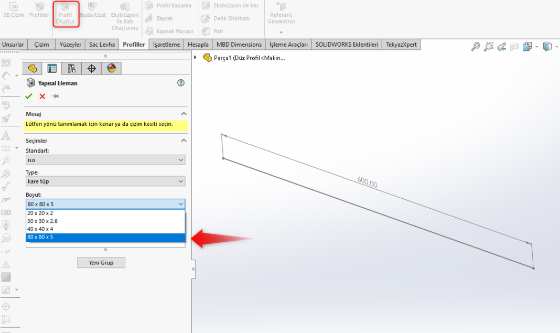Click the Previous View icon
This screenshot has height=333, width=560.
pos(501,47)
